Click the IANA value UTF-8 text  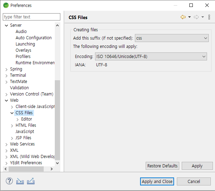click(102, 65)
